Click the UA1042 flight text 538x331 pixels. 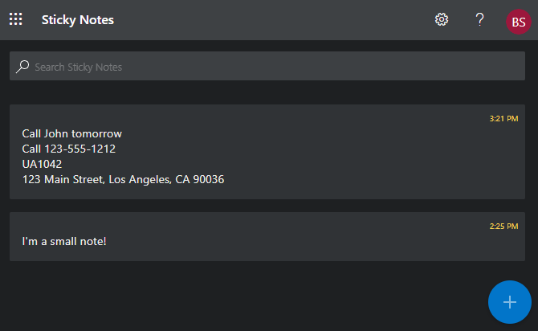click(x=42, y=164)
